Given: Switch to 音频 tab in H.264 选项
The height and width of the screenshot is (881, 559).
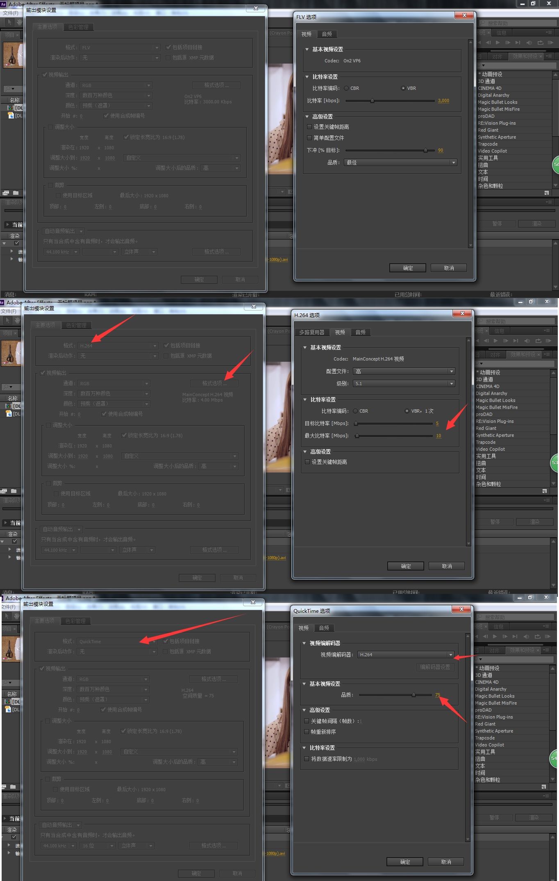Looking at the screenshot, I should [x=361, y=332].
